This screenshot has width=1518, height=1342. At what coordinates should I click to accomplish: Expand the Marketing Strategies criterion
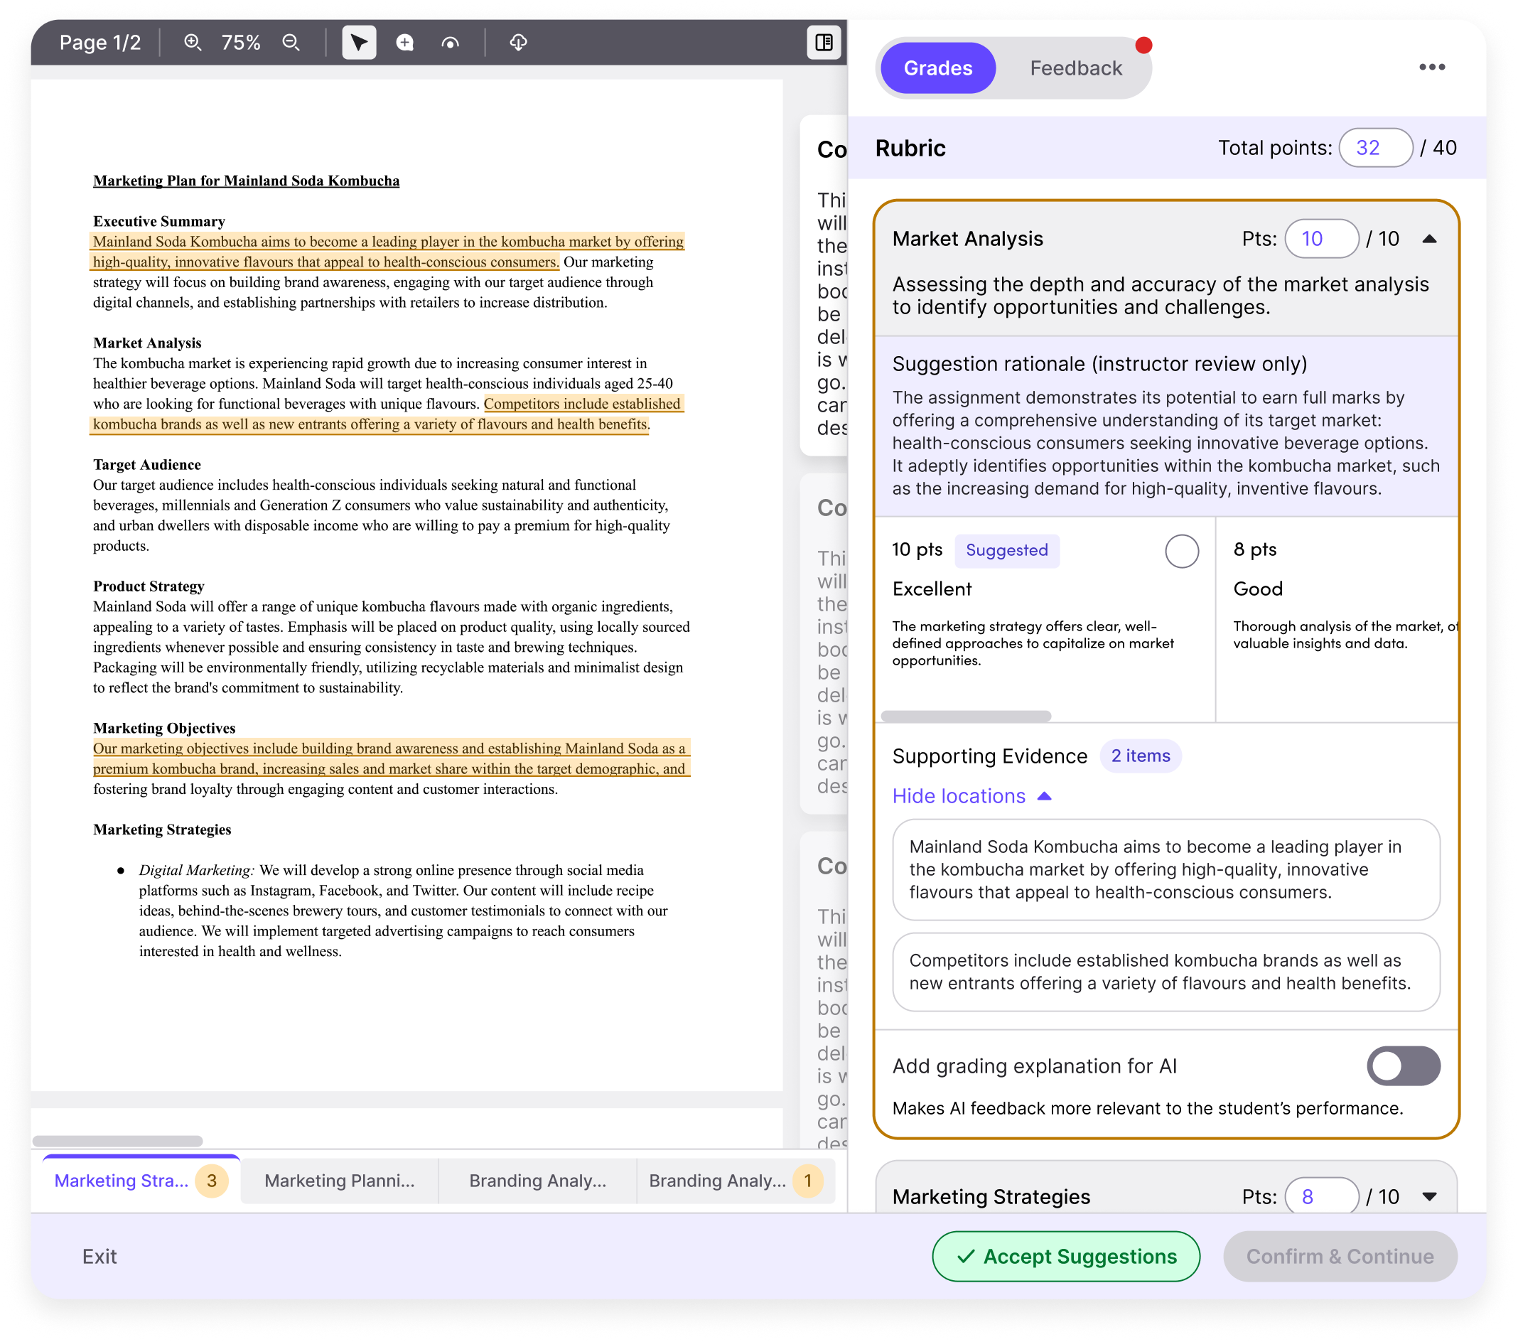(1429, 1196)
